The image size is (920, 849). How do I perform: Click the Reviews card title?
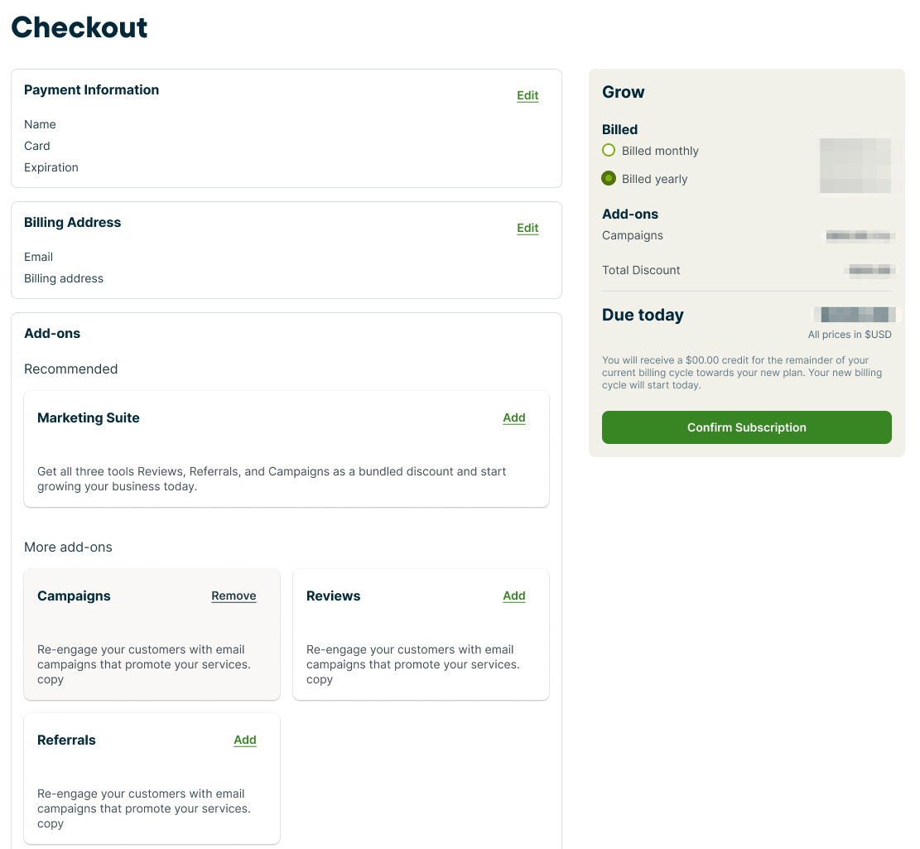(334, 596)
